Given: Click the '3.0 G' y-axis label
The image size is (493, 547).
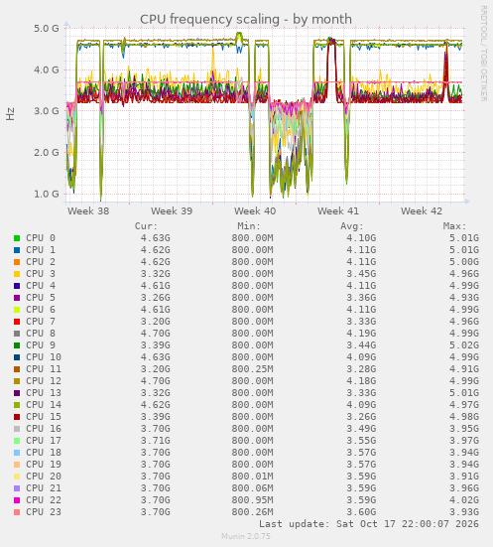Looking at the screenshot, I should (47, 111).
